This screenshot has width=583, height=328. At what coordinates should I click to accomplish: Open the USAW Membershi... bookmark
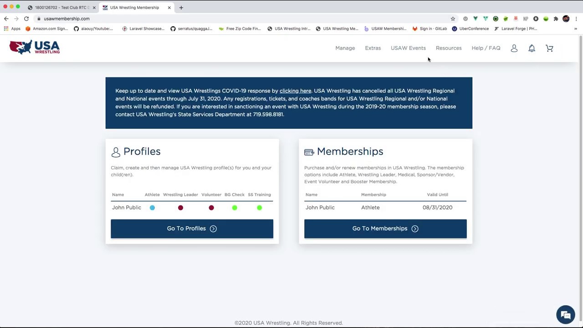pyautogui.click(x=385, y=29)
